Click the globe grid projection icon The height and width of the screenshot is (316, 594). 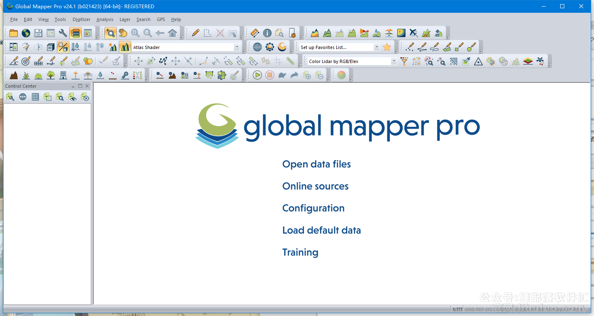coord(257,47)
